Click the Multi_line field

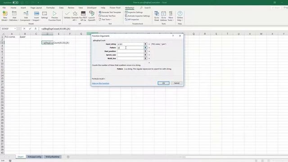pyautogui.click(x=130, y=58)
